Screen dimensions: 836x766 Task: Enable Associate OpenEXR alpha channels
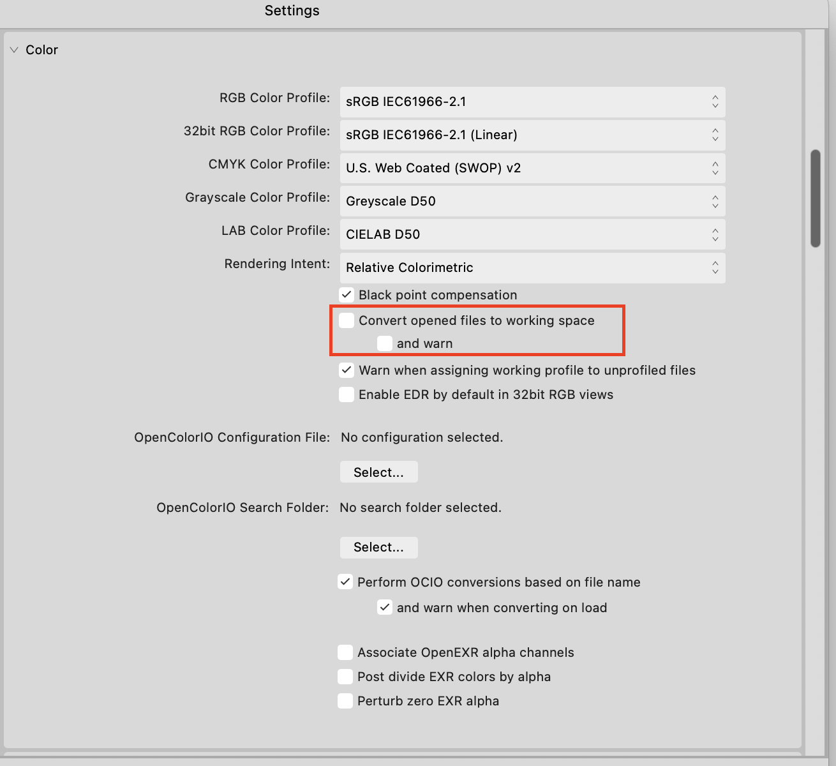345,652
